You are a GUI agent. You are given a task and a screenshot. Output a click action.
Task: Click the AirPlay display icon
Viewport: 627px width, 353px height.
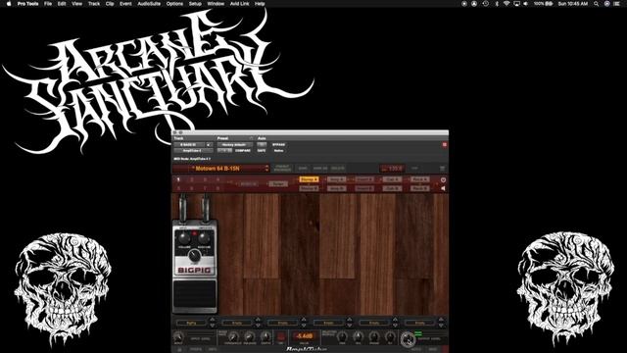(x=516, y=4)
